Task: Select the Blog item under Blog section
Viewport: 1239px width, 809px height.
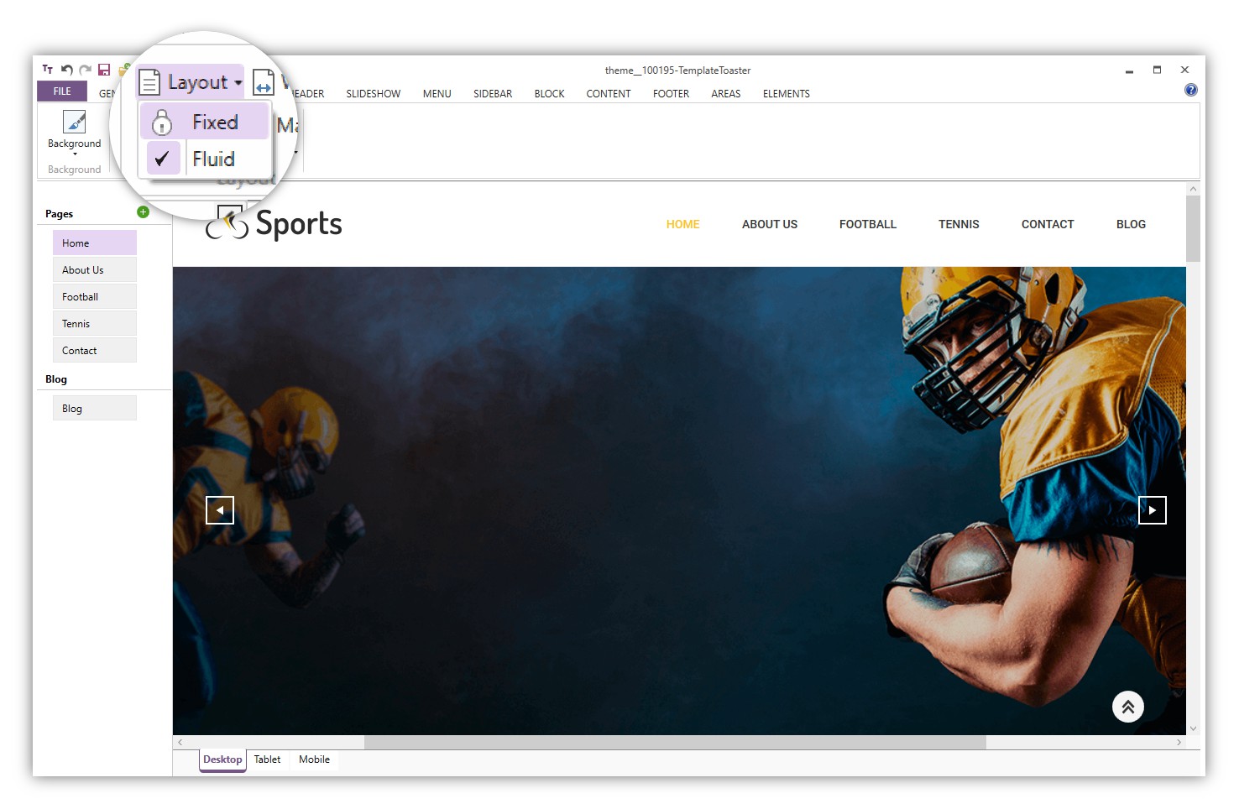Action: (95, 408)
